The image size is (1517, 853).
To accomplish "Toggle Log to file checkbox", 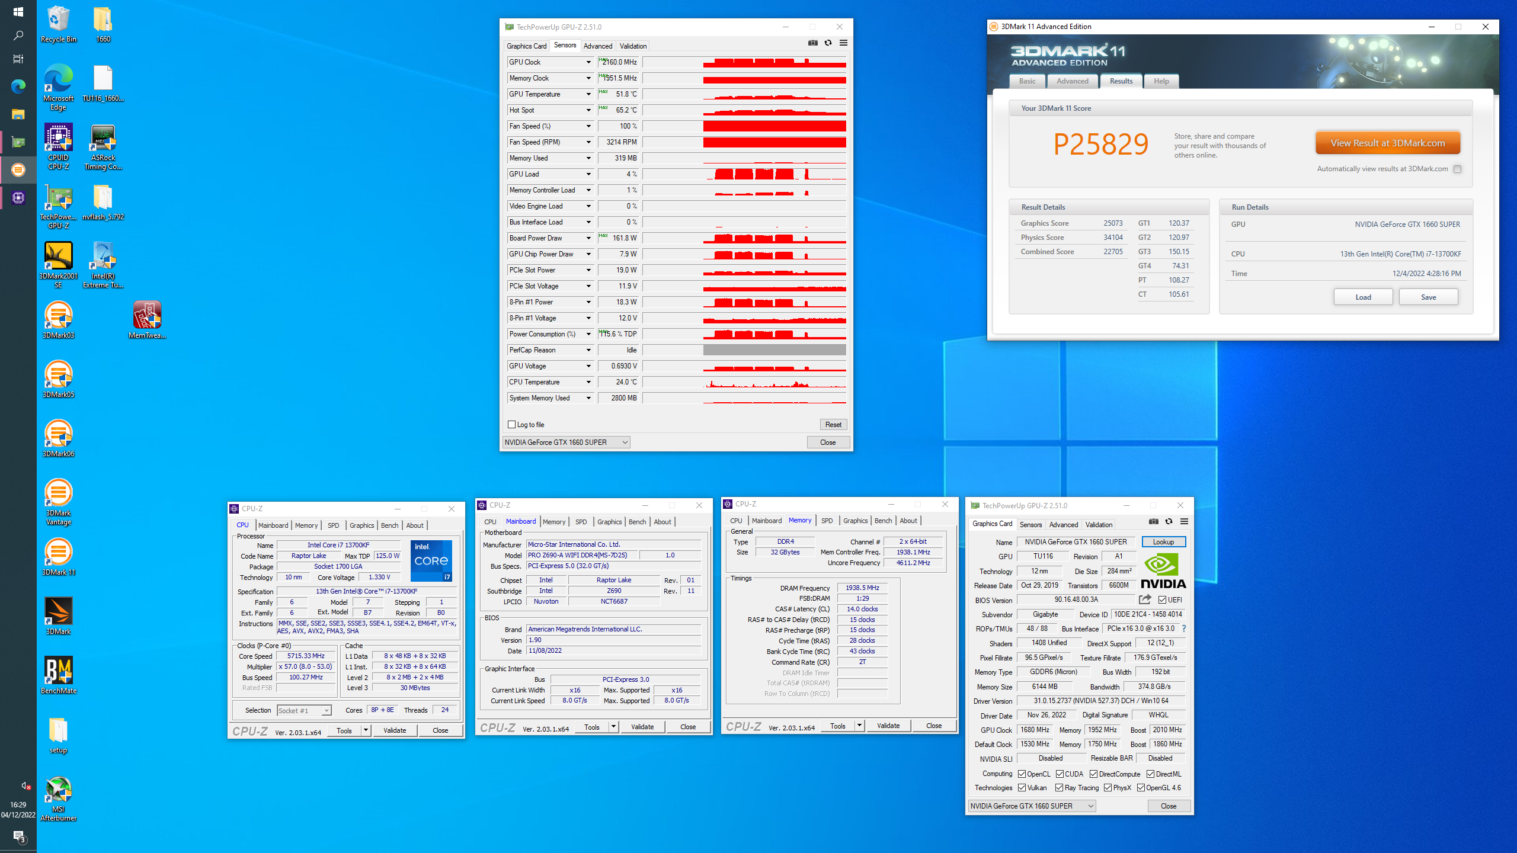I will point(512,424).
